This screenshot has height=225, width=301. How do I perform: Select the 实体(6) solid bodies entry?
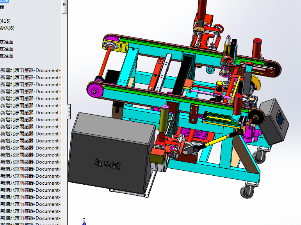tap(7, 28)
